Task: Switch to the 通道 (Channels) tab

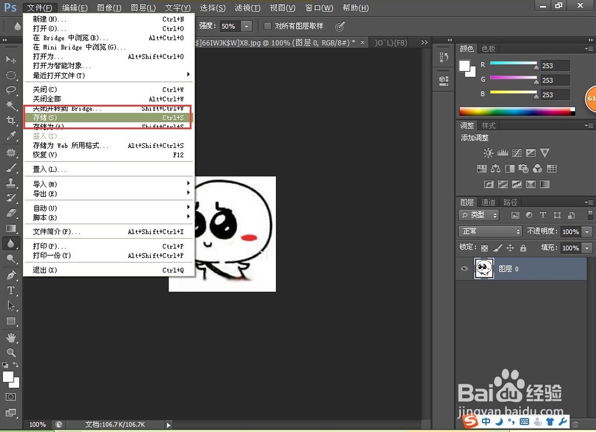Action: coord(488,202)
